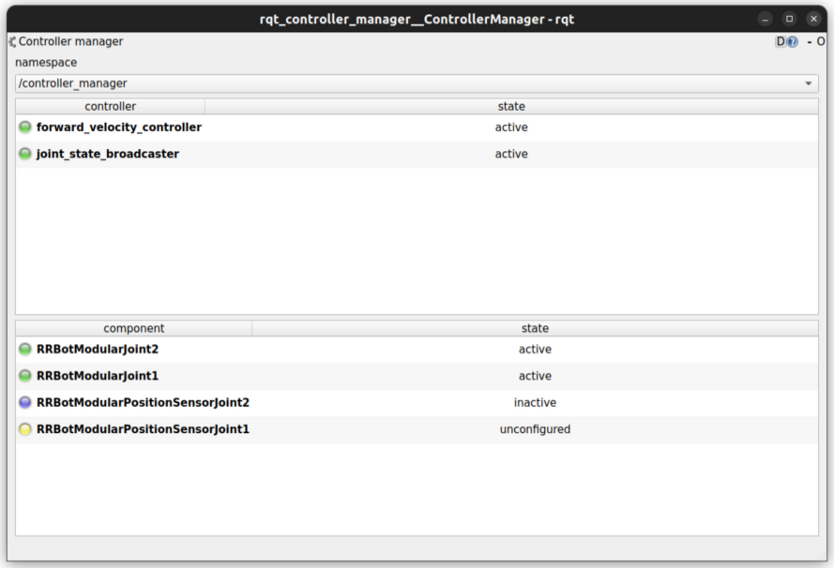Click the component column header
This screenshot has height=568, width=834.
click(134, 328)
